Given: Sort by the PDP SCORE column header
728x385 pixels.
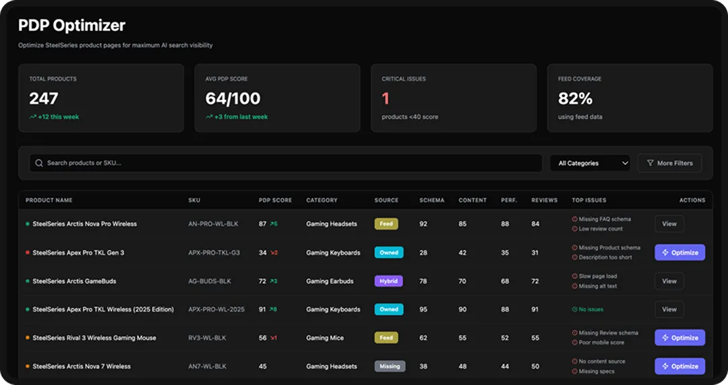Looking at the screenshot, I should tap(275, 201).
